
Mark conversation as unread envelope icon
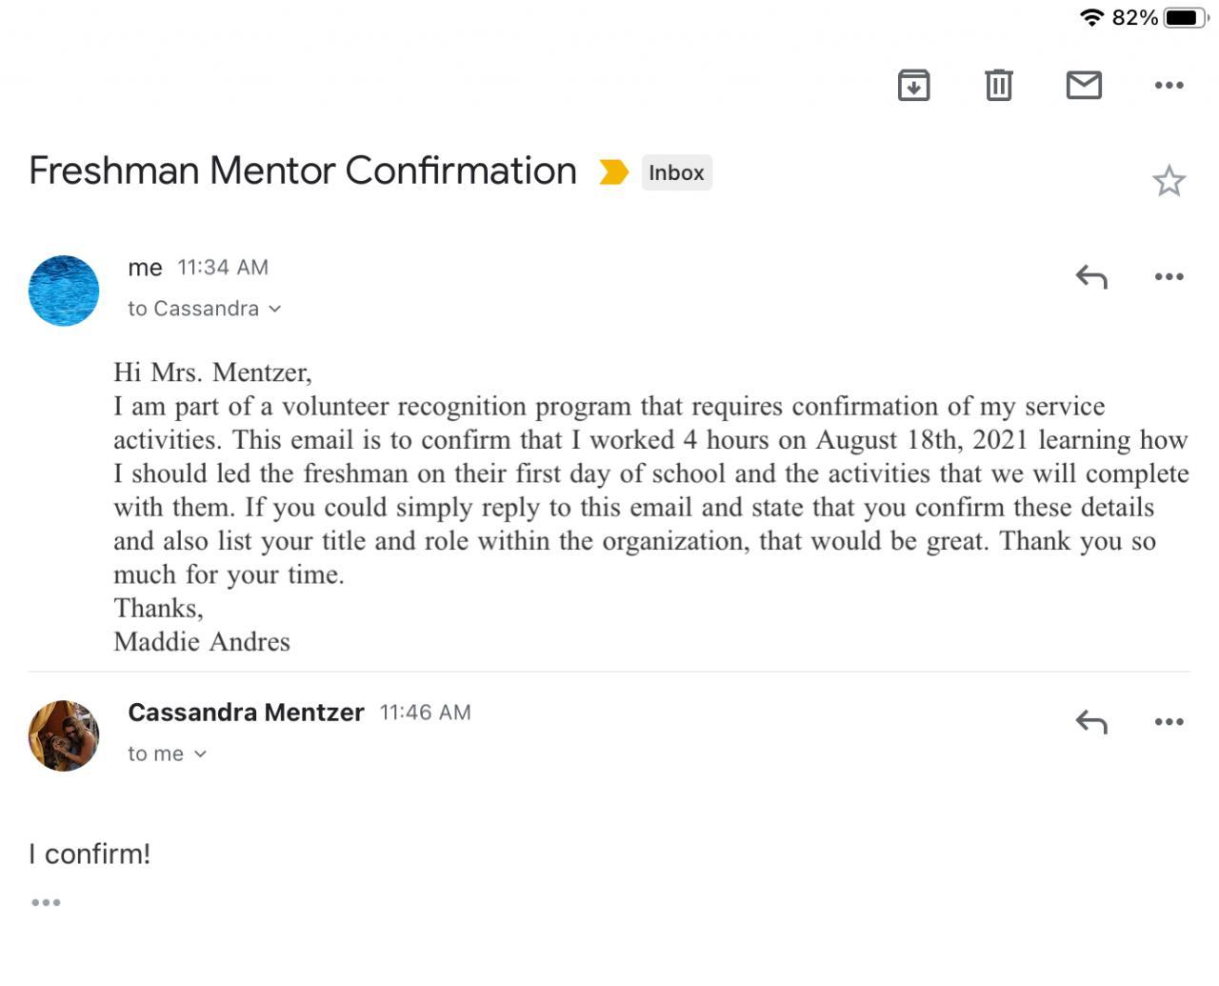pos(1084,86)
